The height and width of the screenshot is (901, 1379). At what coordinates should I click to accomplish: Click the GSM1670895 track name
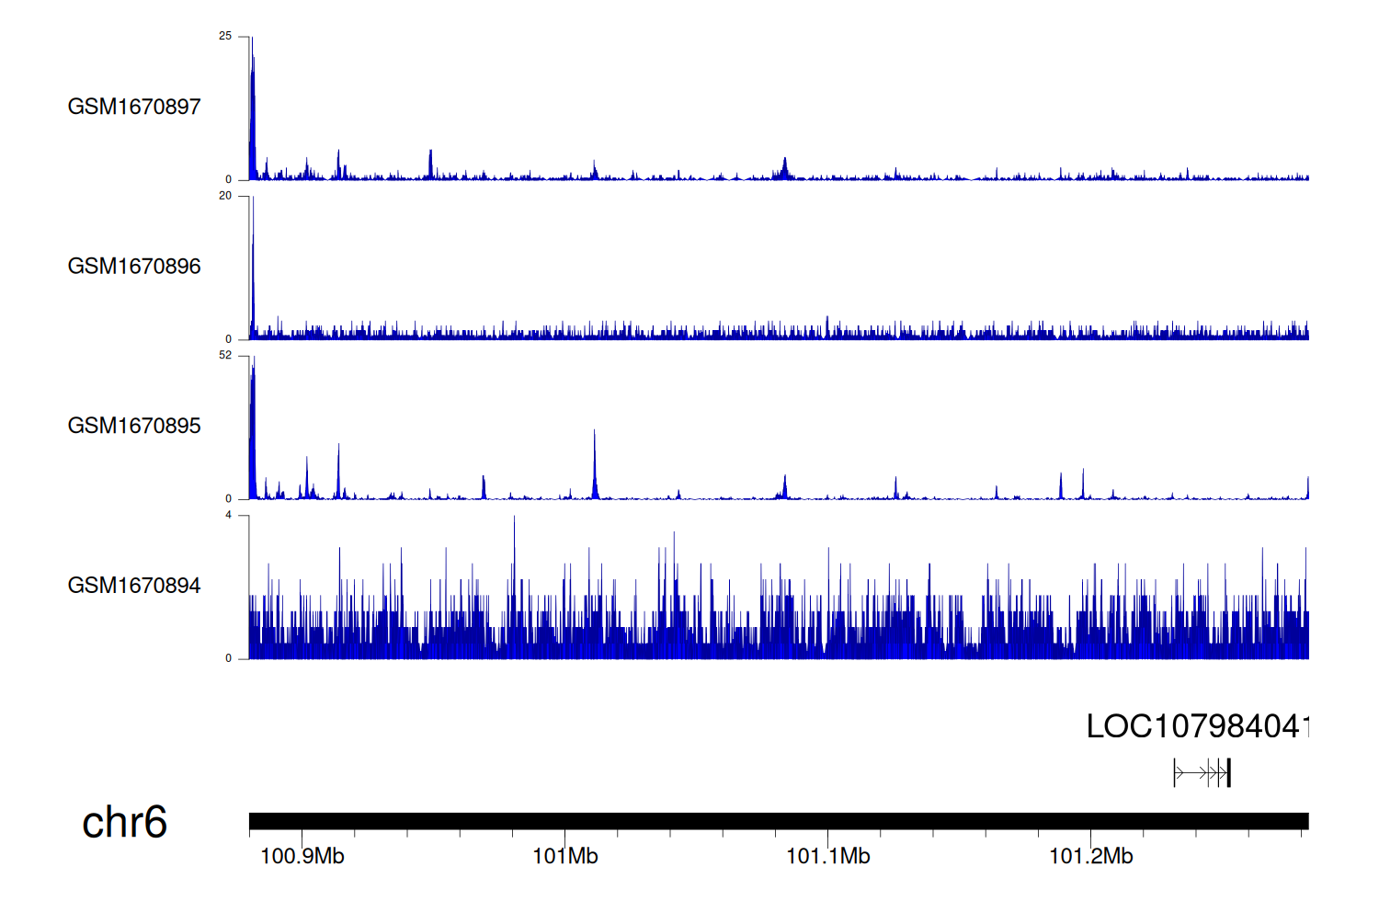(134, 426)
